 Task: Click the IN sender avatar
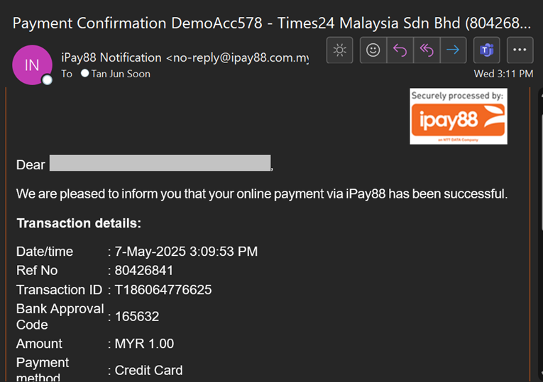pyautogui.click(x=32, y=65)
